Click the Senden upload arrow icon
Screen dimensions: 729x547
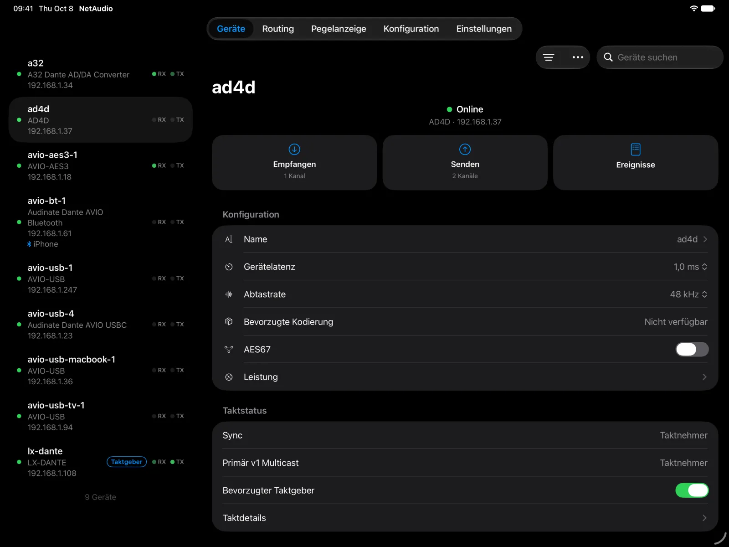click(465, 149)
